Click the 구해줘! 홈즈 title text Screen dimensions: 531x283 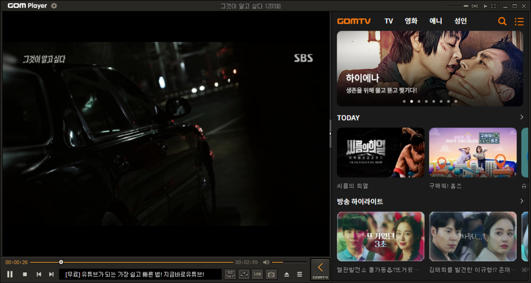446,186
